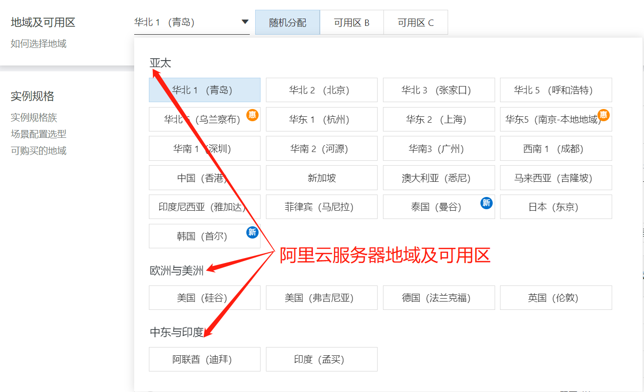
Task: Select 可用区 B tab
Action: click(x=352, y=22)
